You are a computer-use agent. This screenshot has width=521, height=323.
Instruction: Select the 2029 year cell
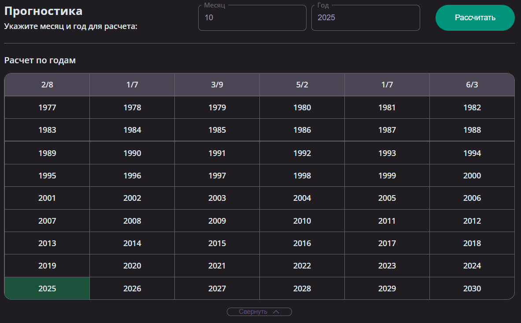click(x=387, y=288)
